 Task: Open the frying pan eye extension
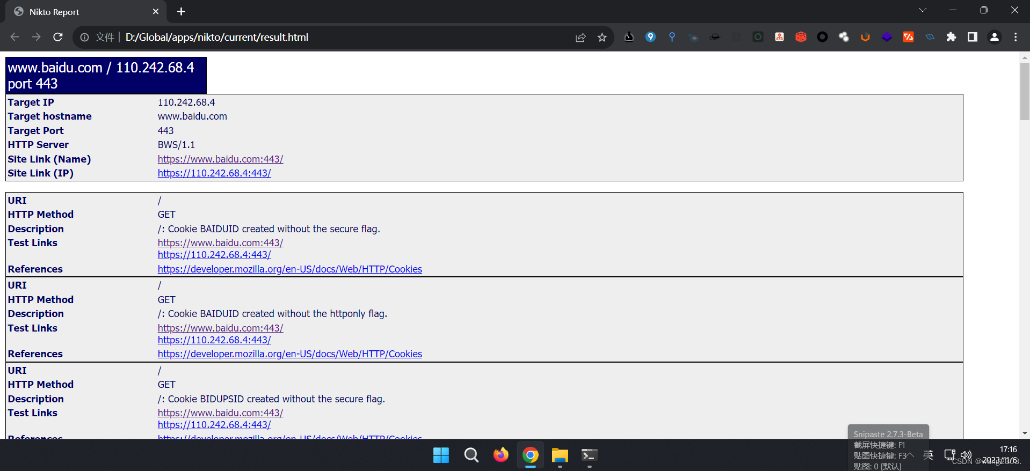[x=694, y=37]
